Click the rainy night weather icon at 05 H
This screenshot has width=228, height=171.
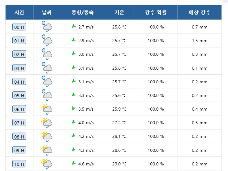[47, 95]
